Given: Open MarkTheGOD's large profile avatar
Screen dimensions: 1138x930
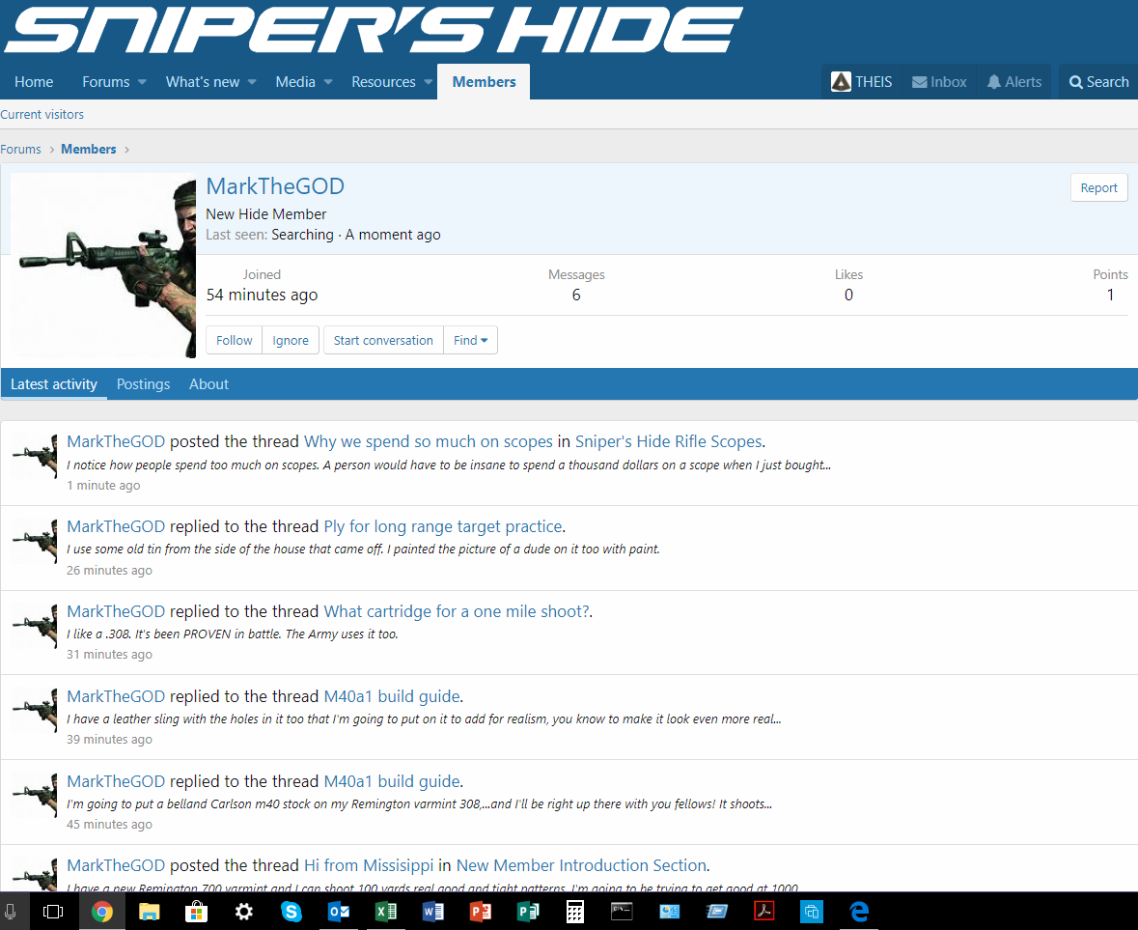Looking at the screenshot, I should (x=103, y=266).
